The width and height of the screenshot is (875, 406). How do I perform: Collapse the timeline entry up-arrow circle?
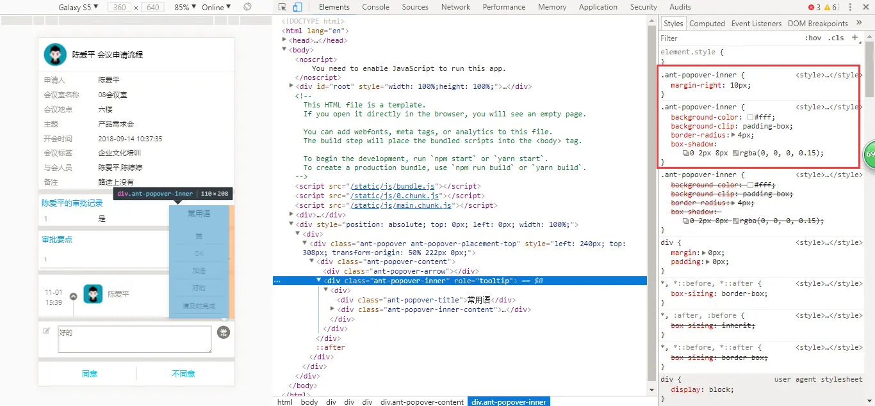(73, 297)
